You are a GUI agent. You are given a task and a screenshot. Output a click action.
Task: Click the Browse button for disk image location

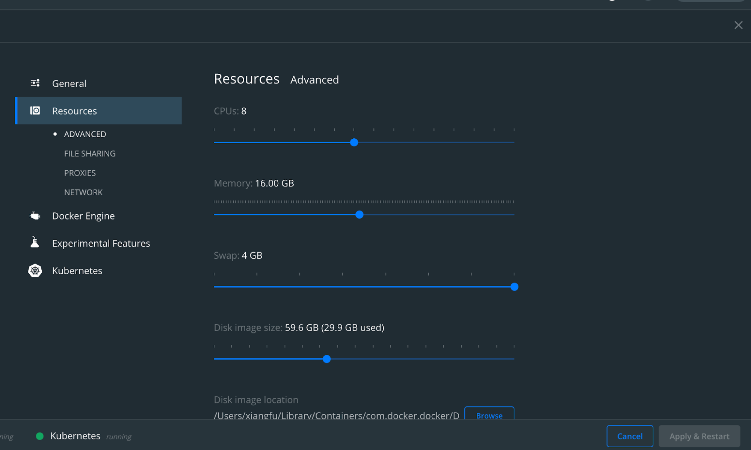[489, 415]
